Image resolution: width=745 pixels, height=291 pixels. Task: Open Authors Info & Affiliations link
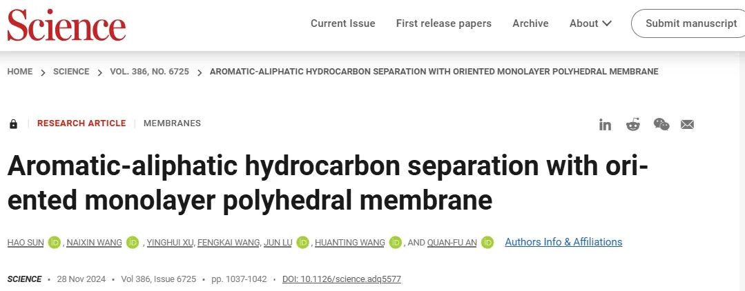click(x=563, y=242)
